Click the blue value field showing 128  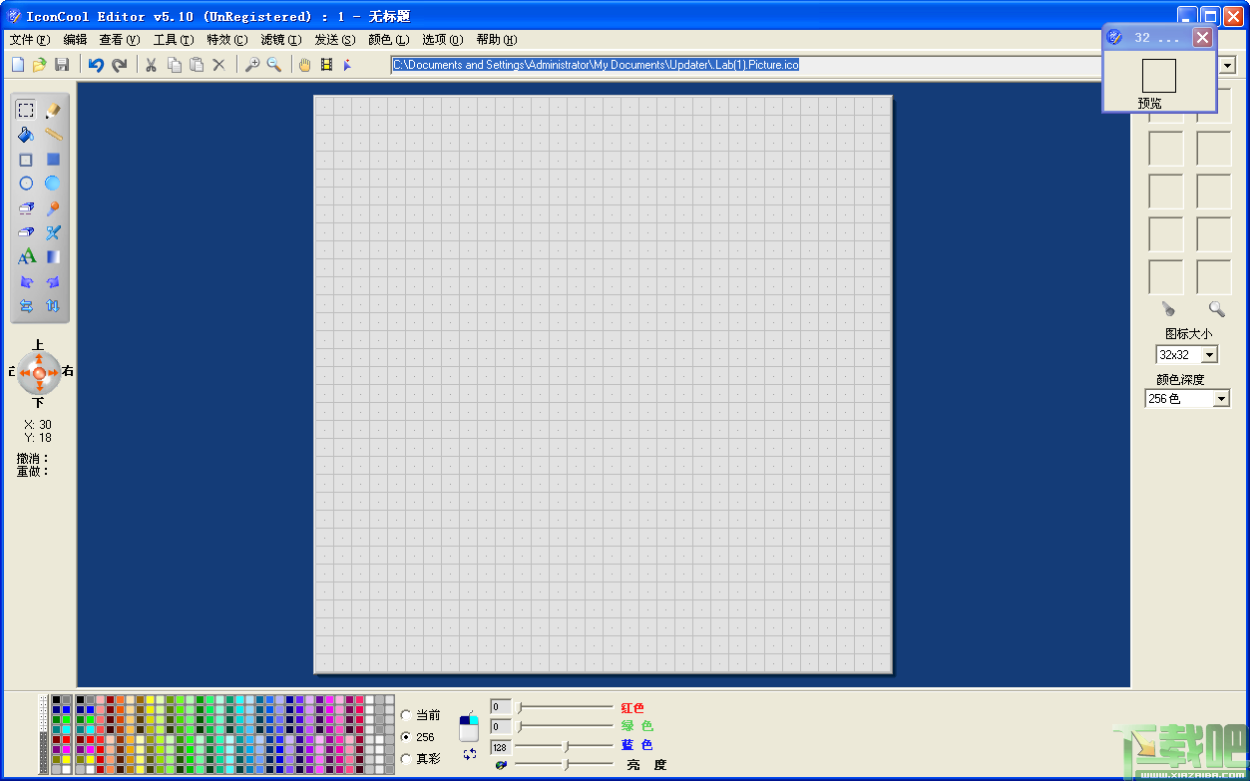point(501,747)
